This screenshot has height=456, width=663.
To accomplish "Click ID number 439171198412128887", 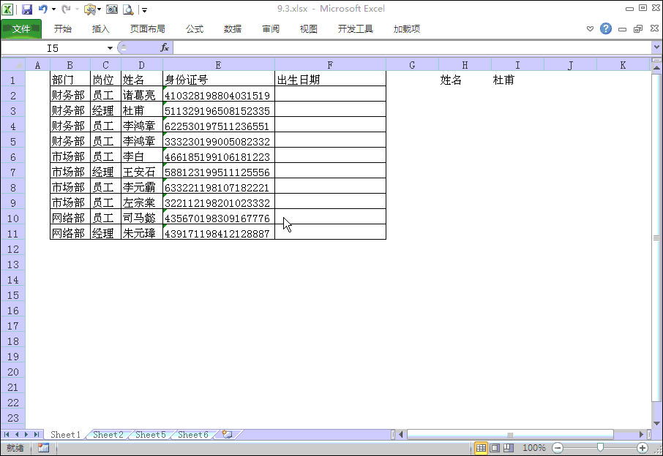I will coord(219,233).
